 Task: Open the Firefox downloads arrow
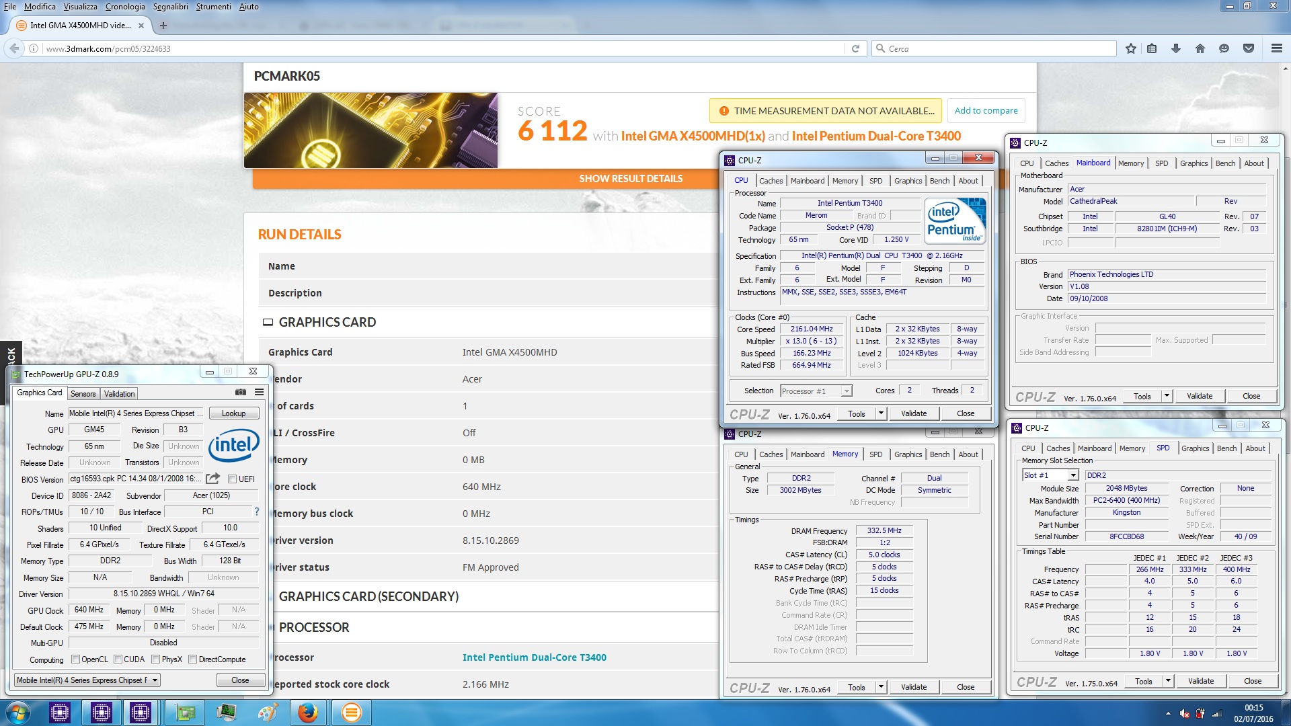pyautogui.click(x=1176, y=48)
